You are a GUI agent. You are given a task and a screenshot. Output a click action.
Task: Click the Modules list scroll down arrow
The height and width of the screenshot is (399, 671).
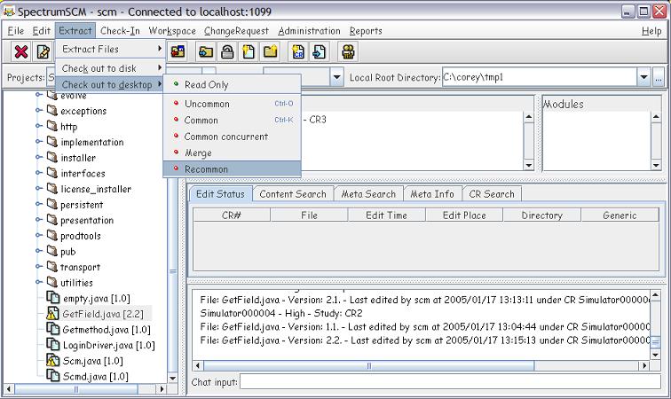coord(656,165)
